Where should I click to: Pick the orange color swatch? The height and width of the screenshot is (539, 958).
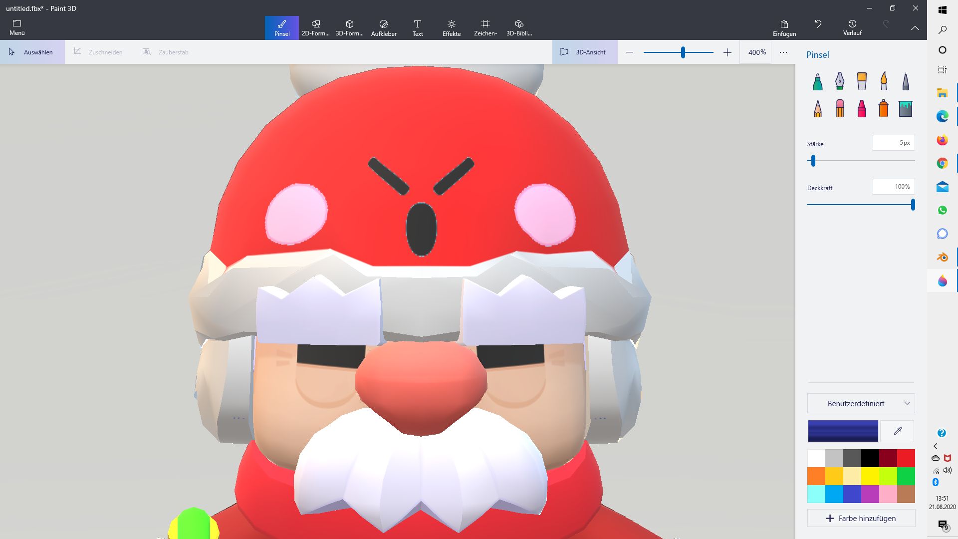(816, 476)
